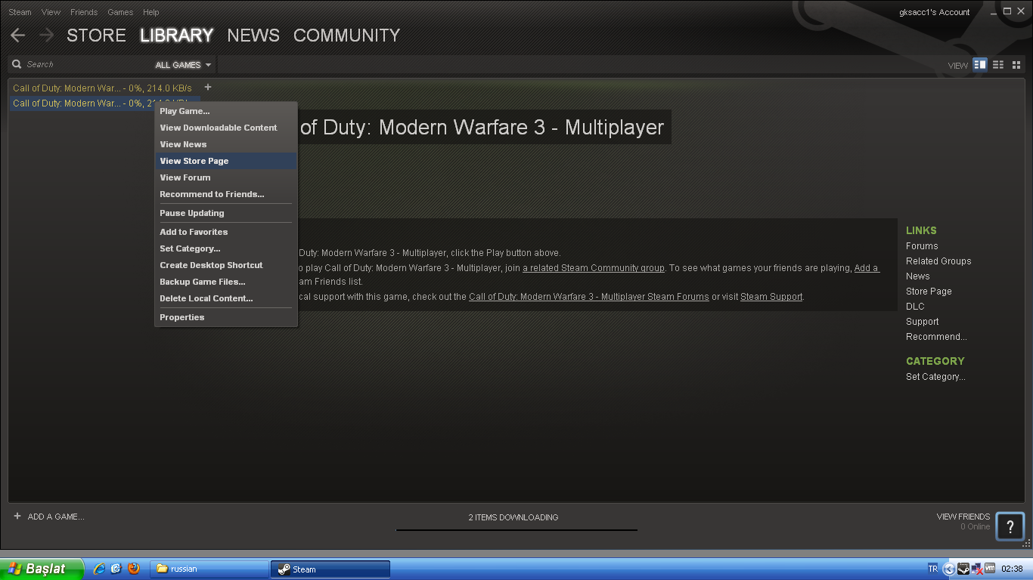The width and height of the screenshot is (1033, 580).
Task: Go to the COMMUNITY section
Action: 346,35
